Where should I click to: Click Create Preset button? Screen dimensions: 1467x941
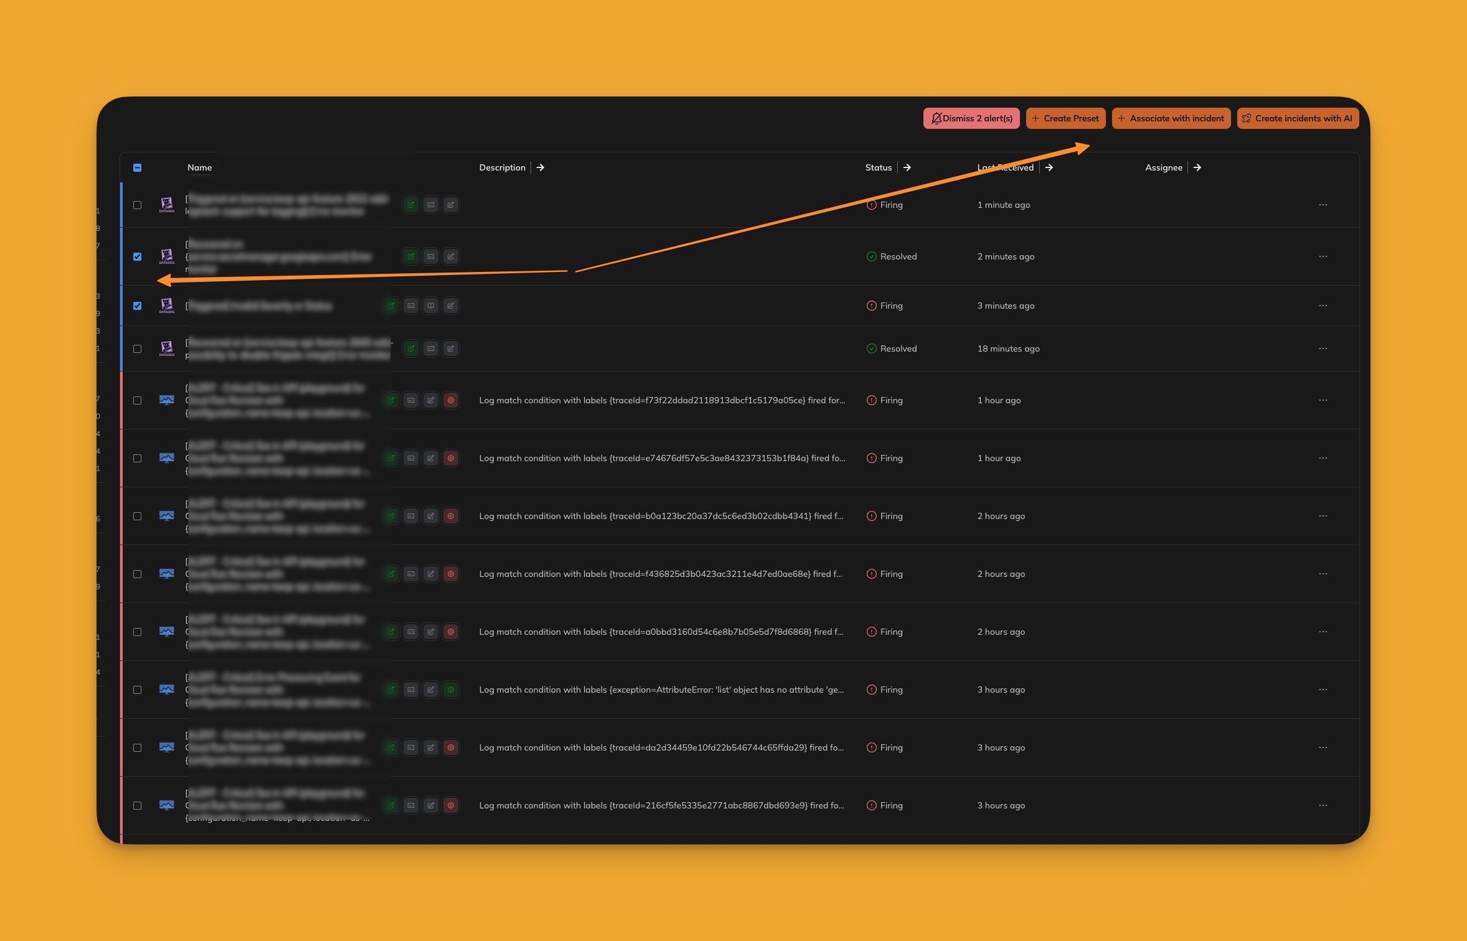click(1065, 118)
